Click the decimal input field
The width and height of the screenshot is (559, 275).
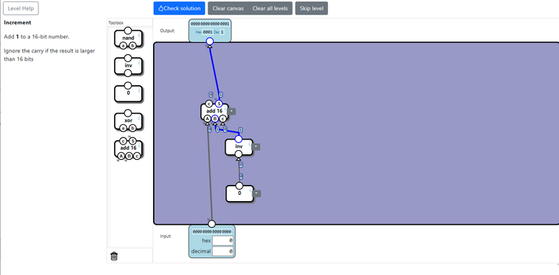[x=223, y=251]
